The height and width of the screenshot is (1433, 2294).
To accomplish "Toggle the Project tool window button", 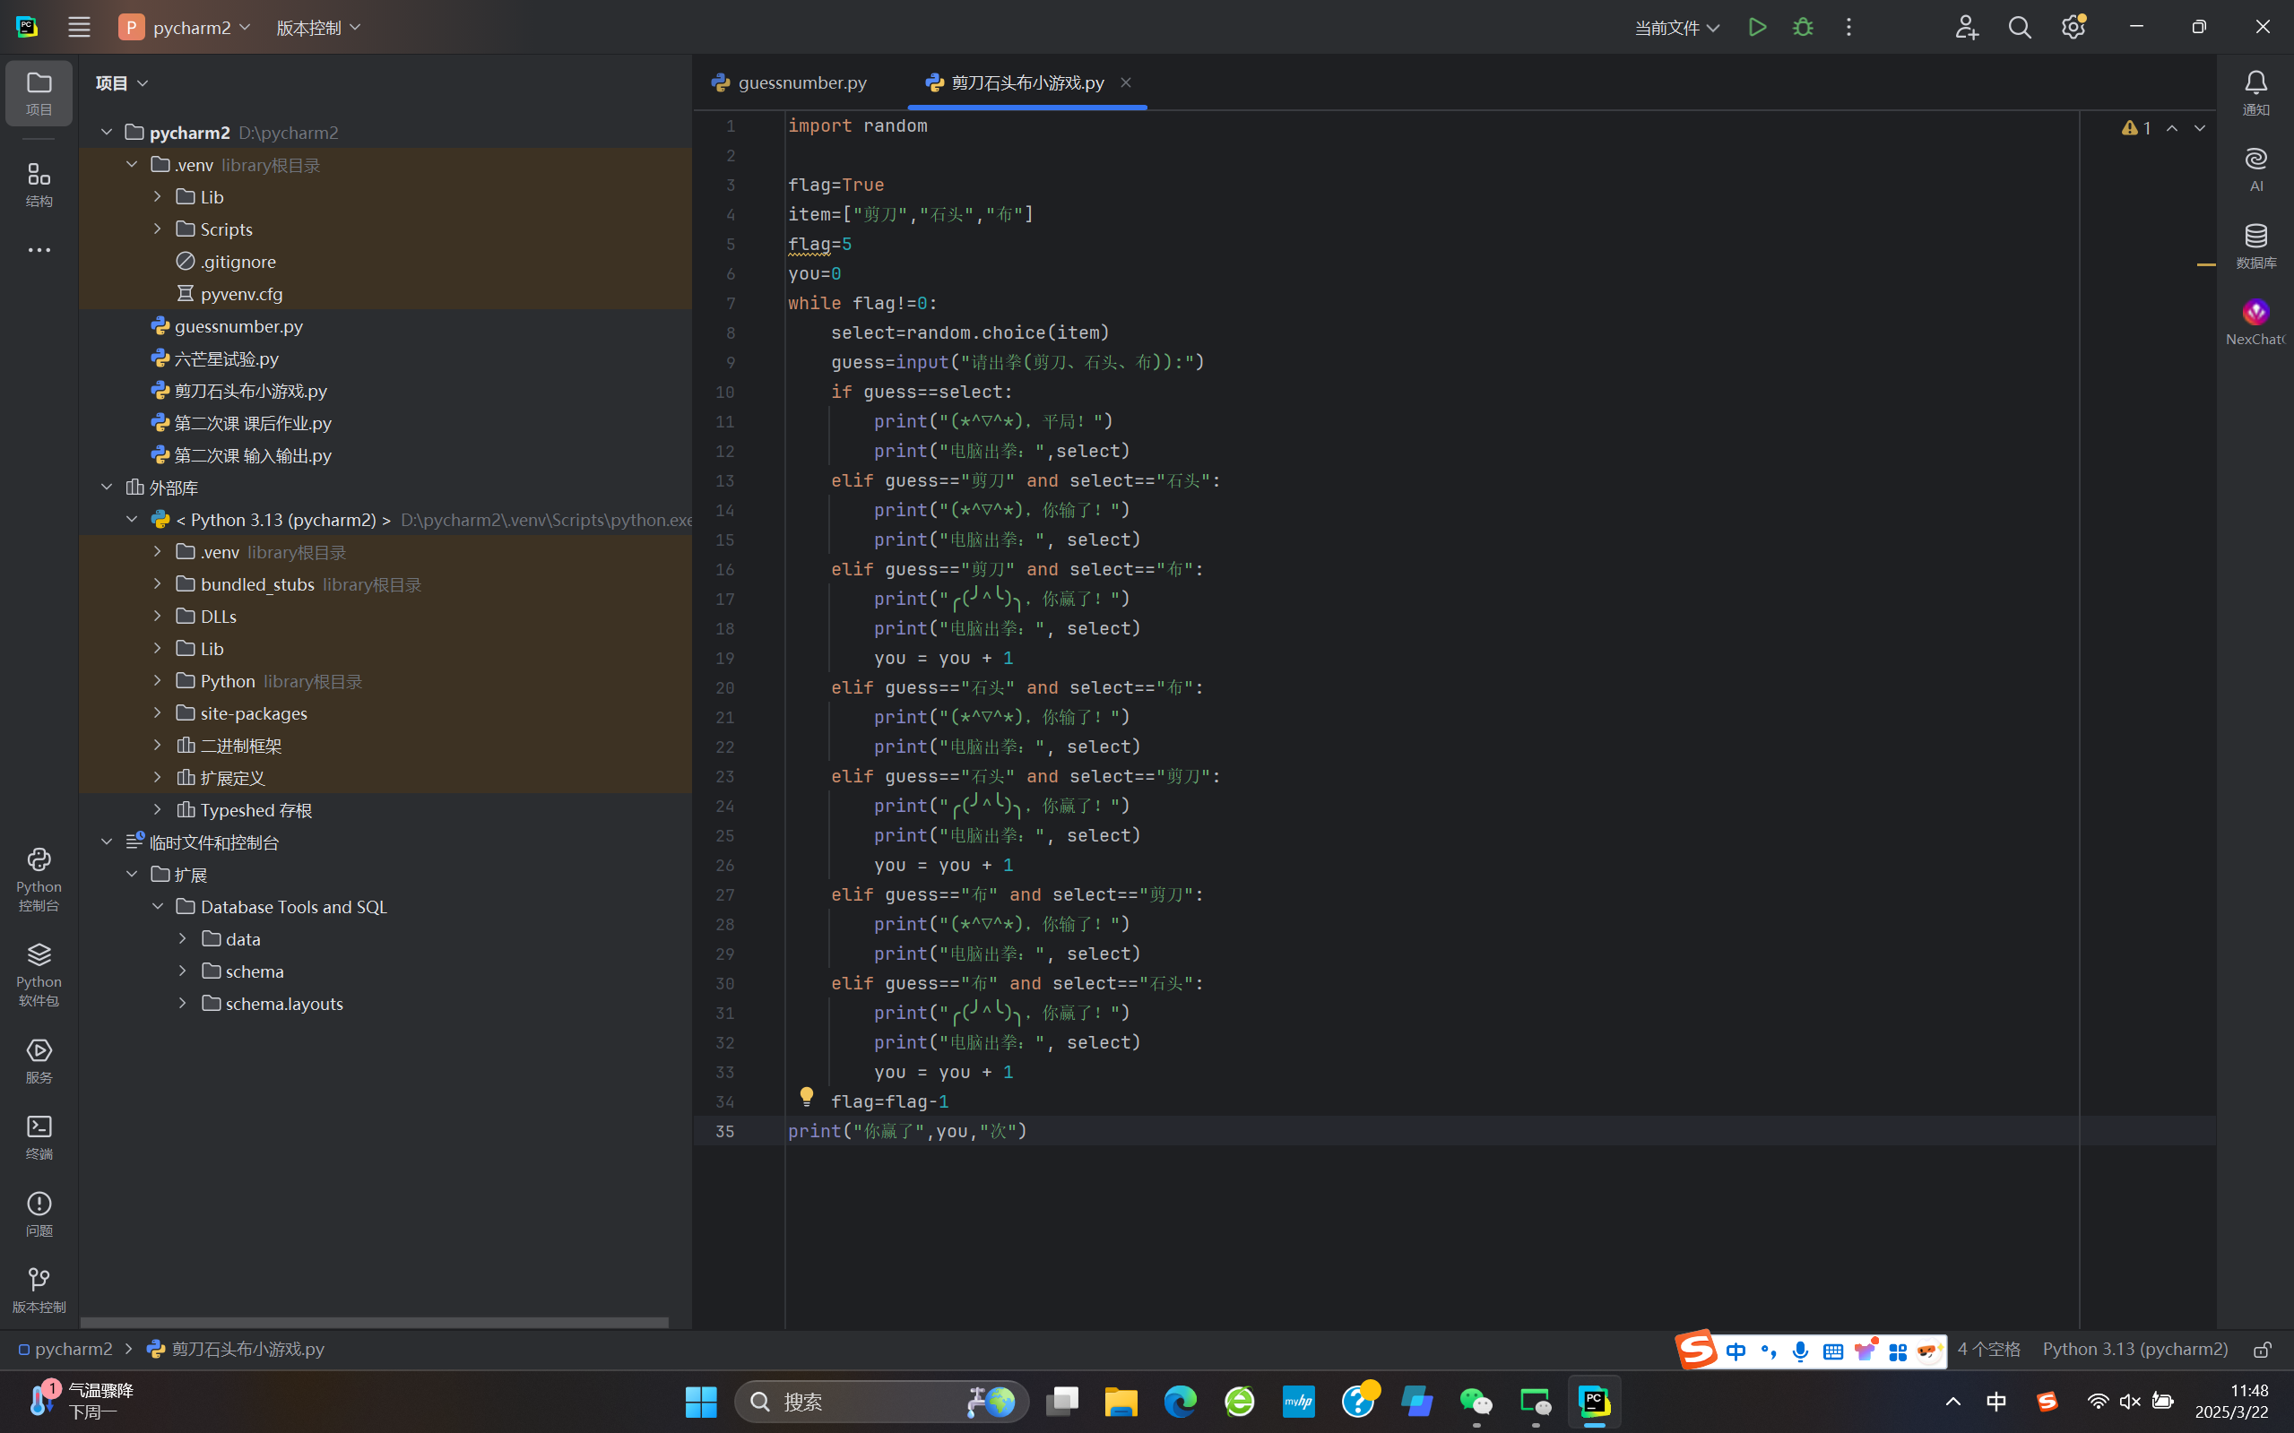I will tap(39, 93).
